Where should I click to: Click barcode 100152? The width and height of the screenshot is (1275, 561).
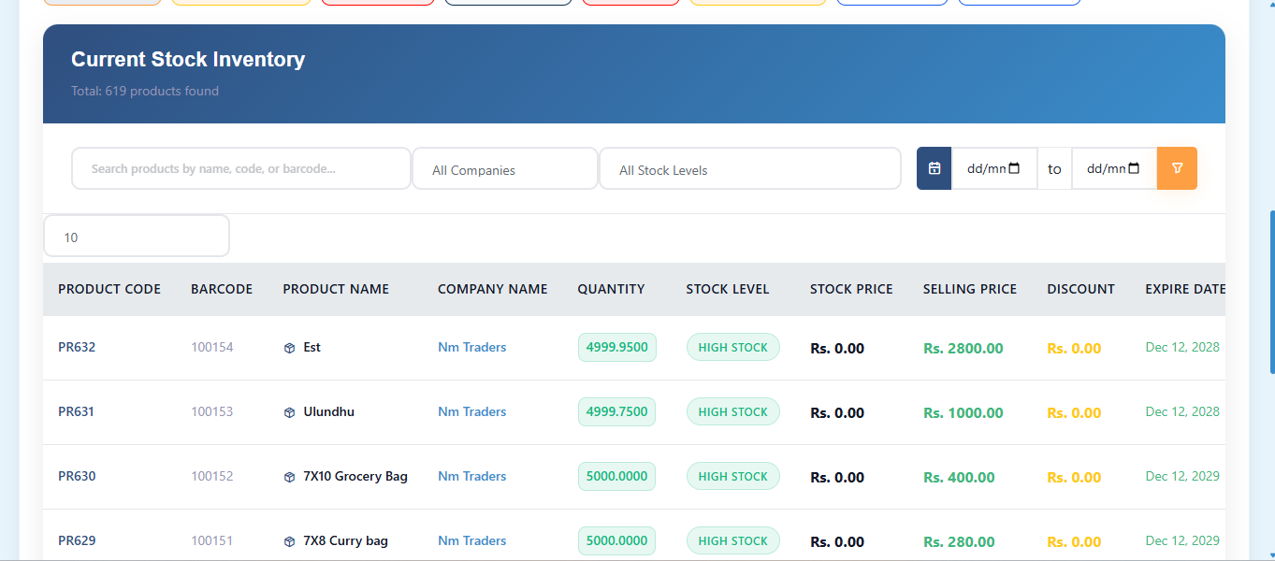point(212,476)
